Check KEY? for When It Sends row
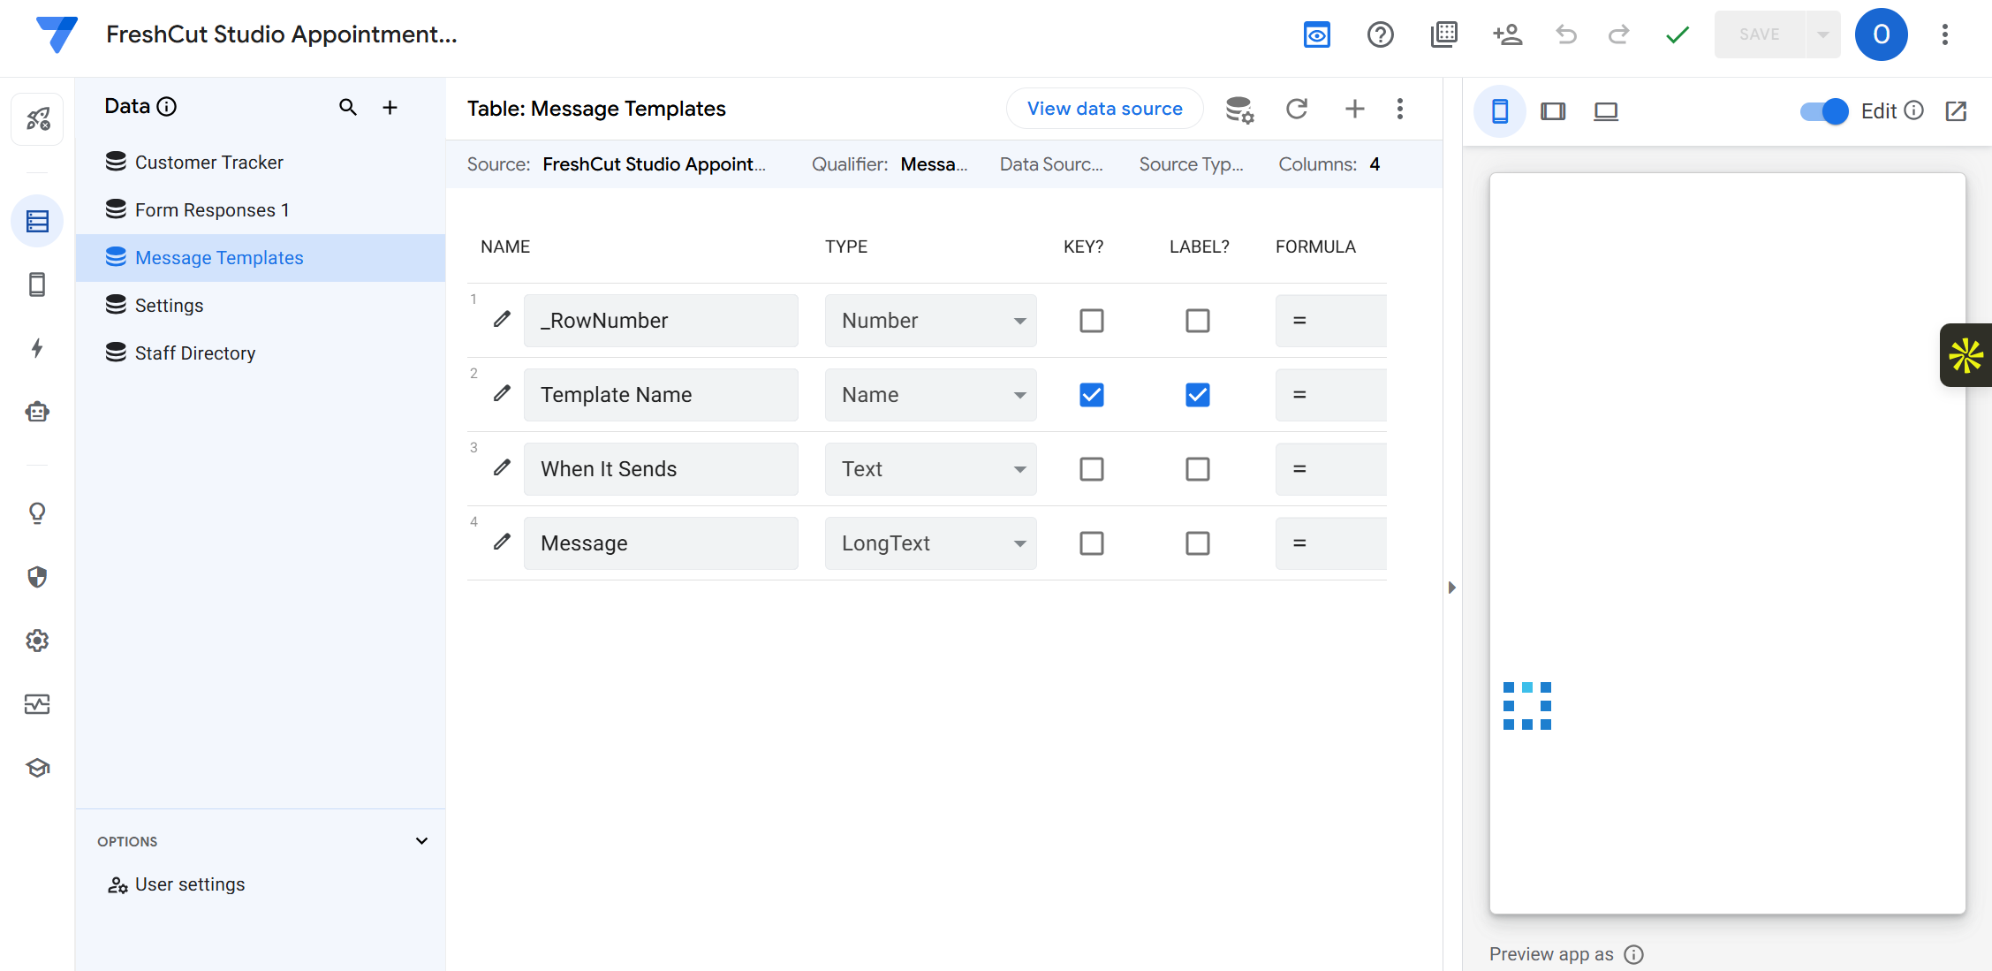The image size is (1992, 971). click(1092, 469)
